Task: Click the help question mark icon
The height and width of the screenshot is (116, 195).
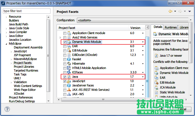Action: tap(7, 109)
